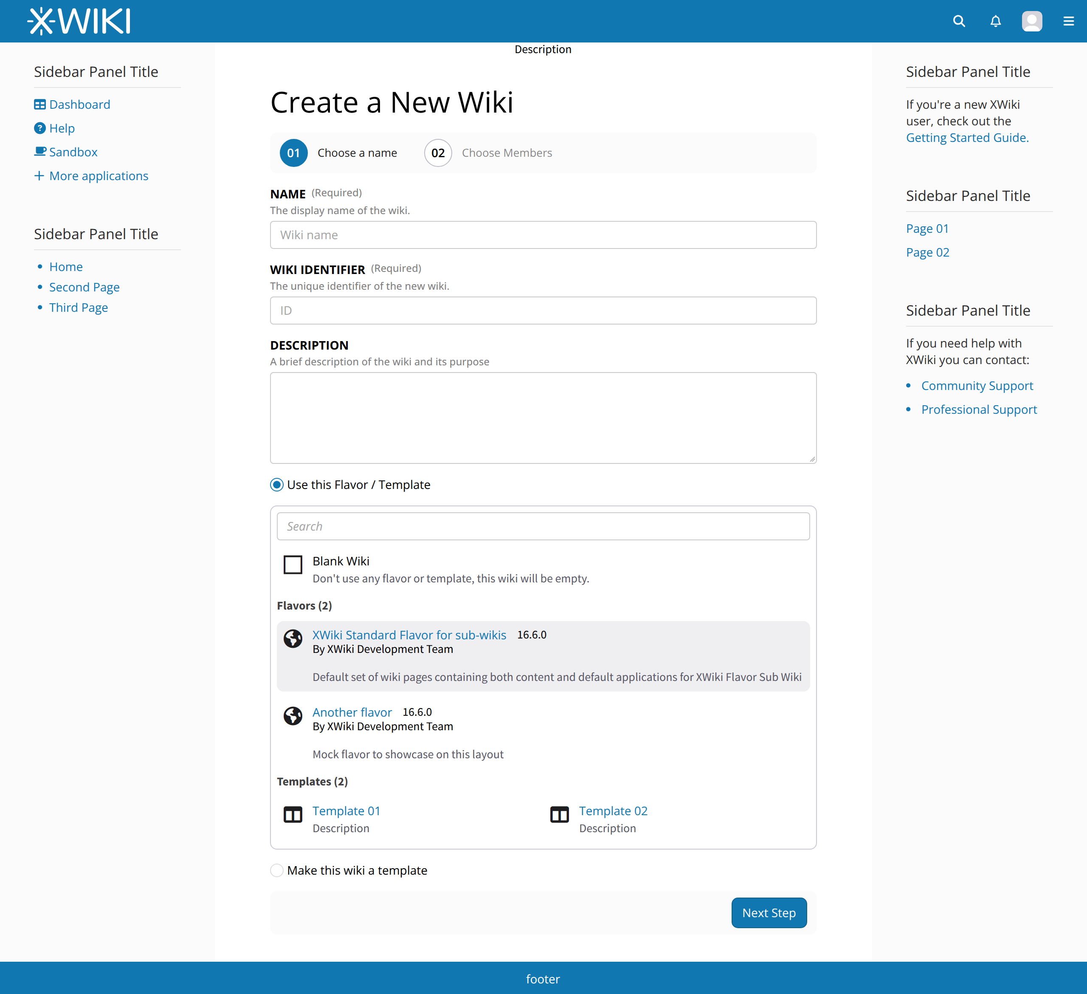Open the Help link
The height and width of the screenshot is (994, 1087).
(x=62, y=128)
